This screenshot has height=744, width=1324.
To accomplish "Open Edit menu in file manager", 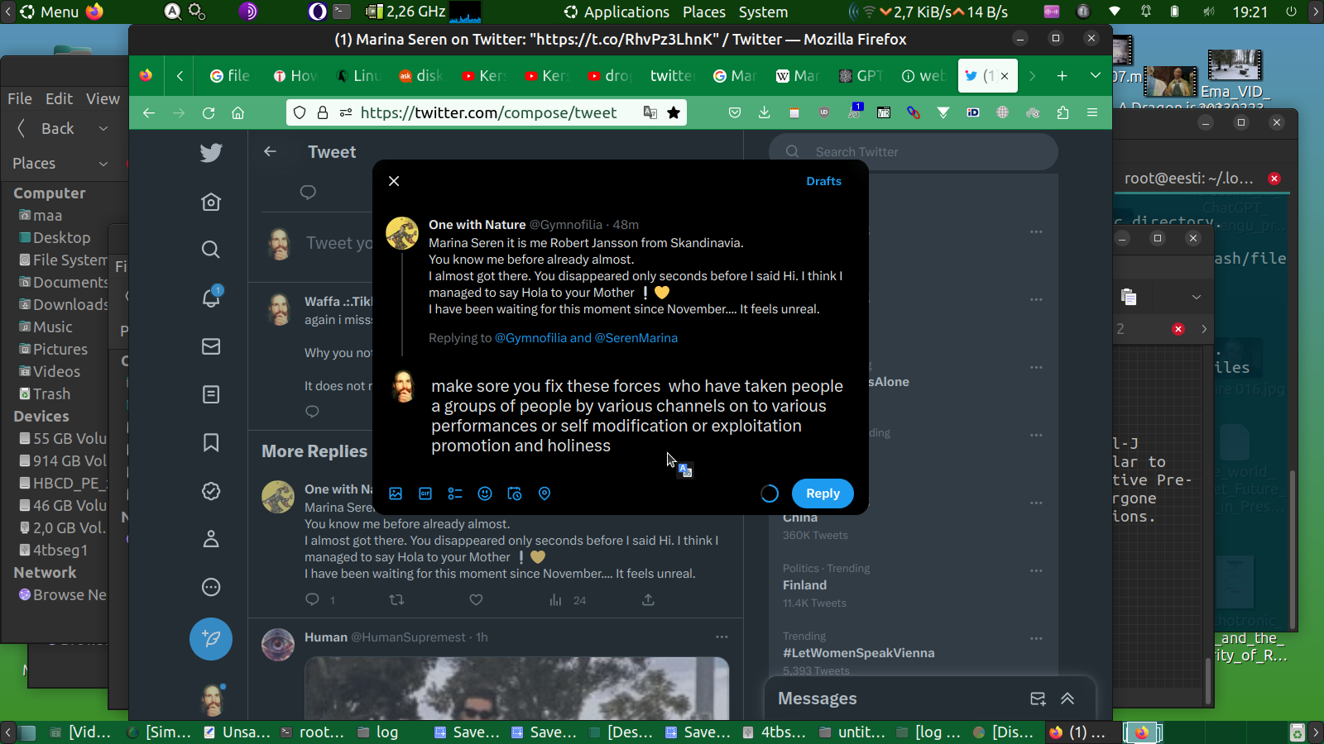I will [60, 98].
